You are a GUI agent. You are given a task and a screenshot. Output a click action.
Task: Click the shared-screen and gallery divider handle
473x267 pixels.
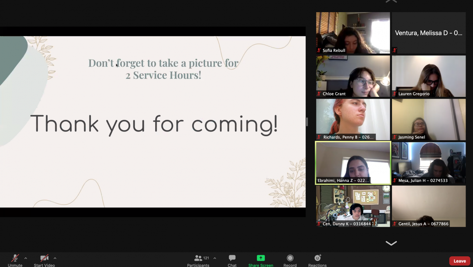pyautogui.click(x=307, y=122)
